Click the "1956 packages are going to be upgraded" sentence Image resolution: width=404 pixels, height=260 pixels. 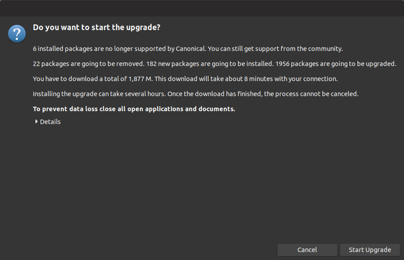pyautogui.click(x=336, y=64)
